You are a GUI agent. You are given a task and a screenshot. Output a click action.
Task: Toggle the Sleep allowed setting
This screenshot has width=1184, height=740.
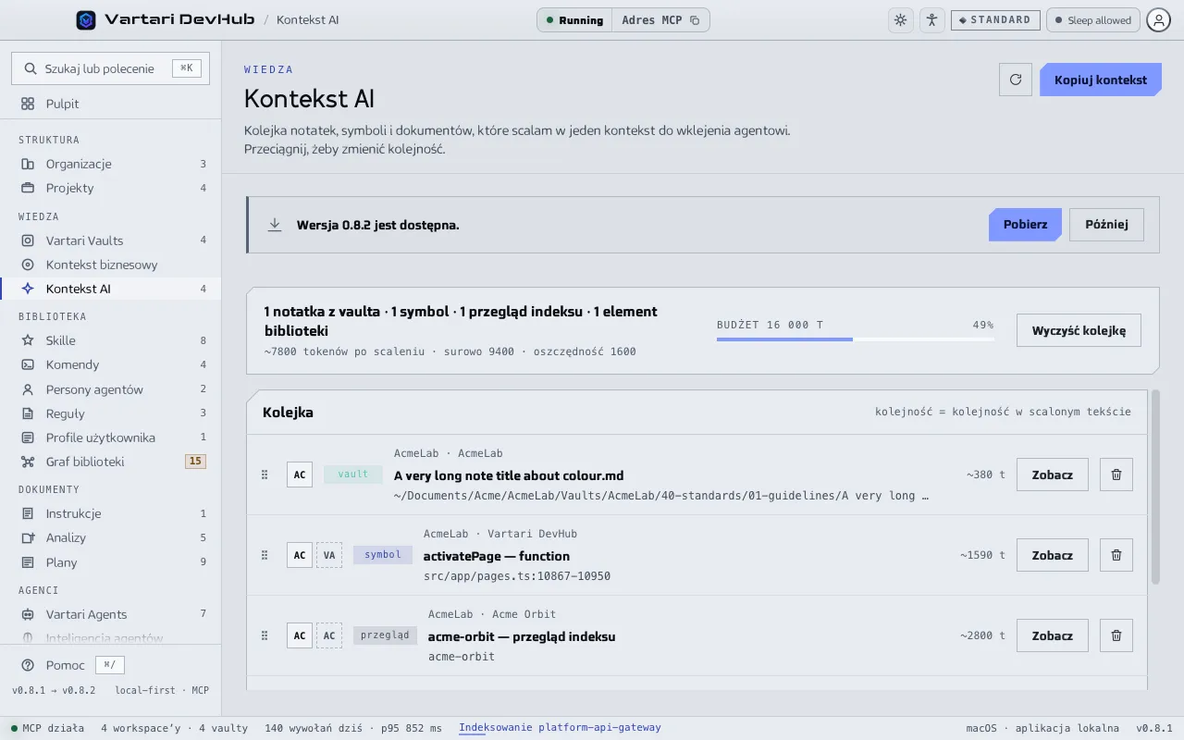click(x=1092, y=20)
